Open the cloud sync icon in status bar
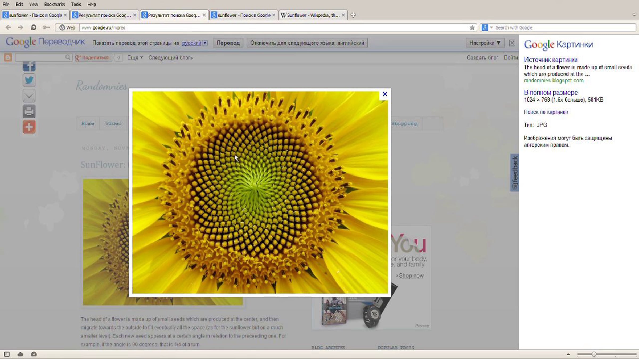Screen dimensions: 639x359 [x=20, y=354]
